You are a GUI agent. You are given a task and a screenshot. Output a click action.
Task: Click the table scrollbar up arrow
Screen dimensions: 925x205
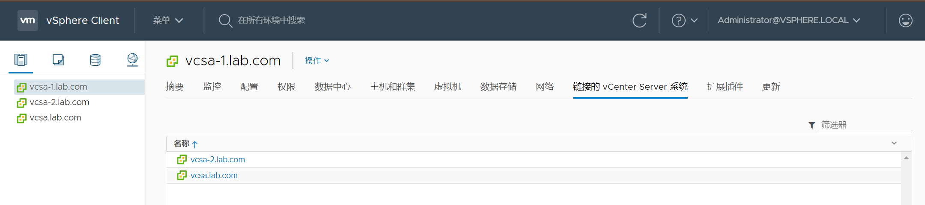click(906, 158)
